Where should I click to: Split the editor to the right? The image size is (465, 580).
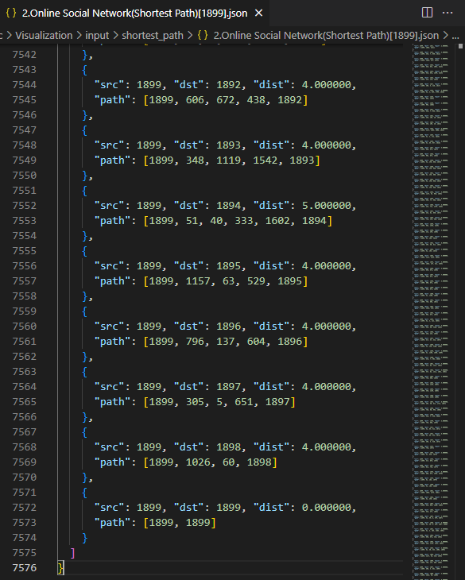(427, 13)
